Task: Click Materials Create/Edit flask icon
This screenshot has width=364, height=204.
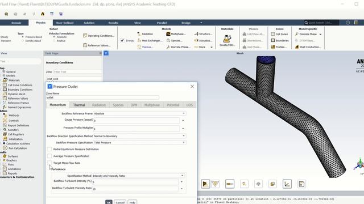Action: (x=227, y=39)
